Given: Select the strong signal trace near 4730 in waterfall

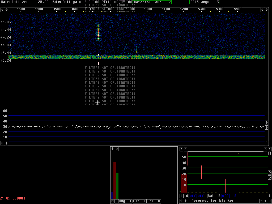Looking at the screenshot, I should (99, 31).
